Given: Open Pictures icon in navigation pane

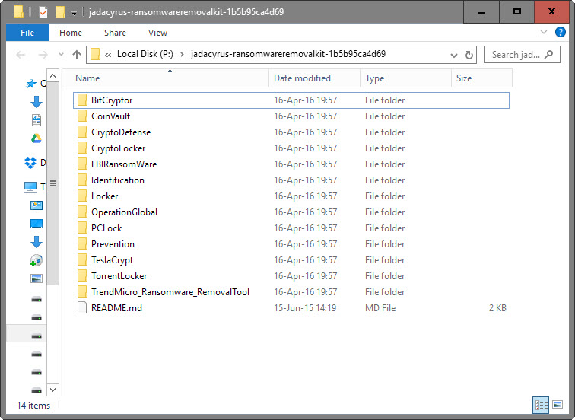Looking at the screenshot, I should [37, 278].
